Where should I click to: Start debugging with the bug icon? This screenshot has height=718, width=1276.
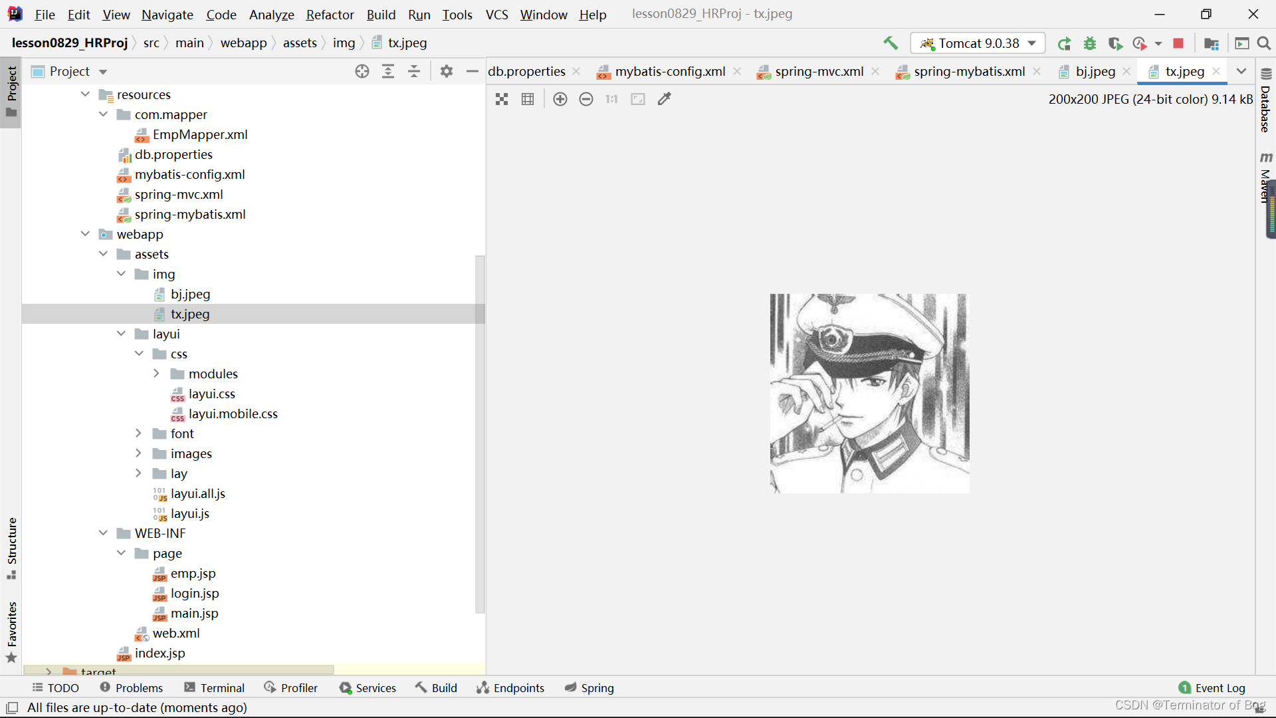[x=1090, y=43]
